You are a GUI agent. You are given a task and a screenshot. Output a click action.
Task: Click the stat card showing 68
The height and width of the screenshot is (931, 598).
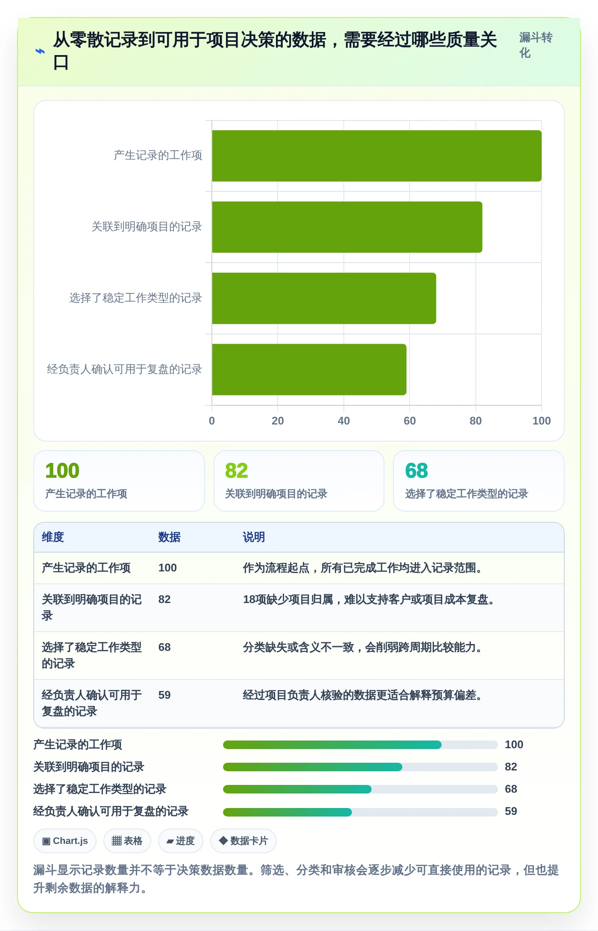[479, 481]
